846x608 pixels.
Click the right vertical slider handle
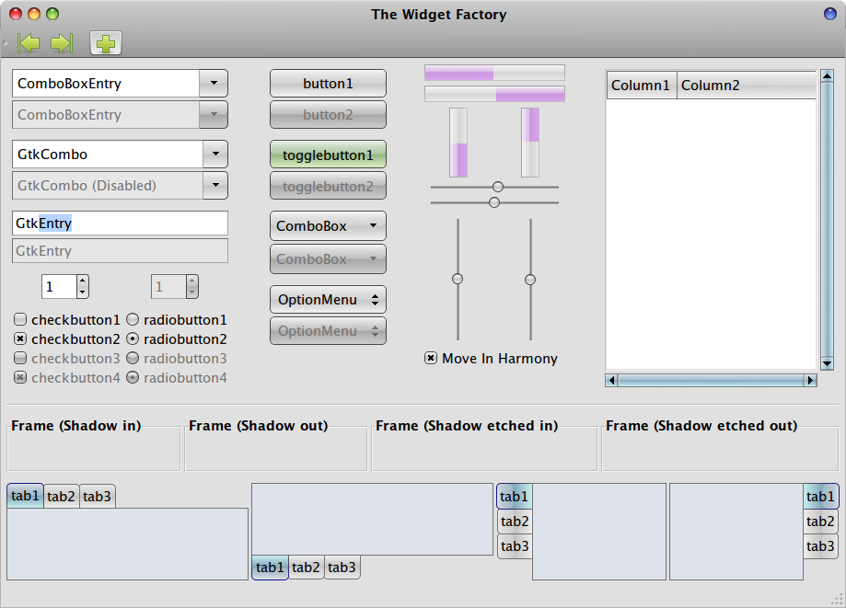pyautogui.click(x=530, y=280)
